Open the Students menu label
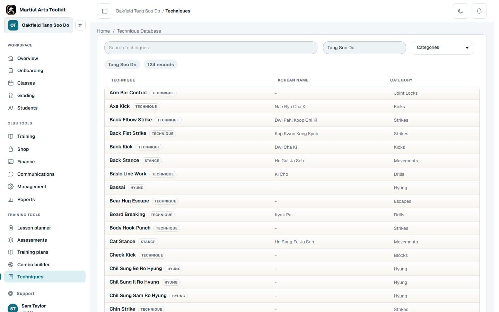 pyautogui.click(x=27, y=108)
